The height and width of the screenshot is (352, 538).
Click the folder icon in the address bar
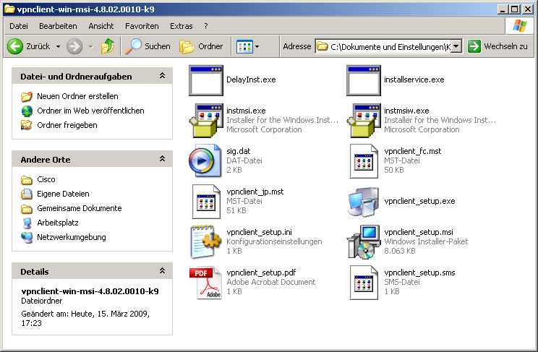322,46
